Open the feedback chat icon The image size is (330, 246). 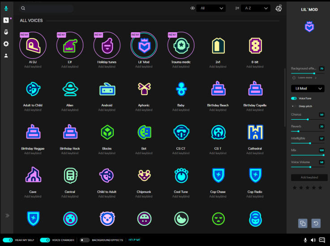tap(322, 240)
